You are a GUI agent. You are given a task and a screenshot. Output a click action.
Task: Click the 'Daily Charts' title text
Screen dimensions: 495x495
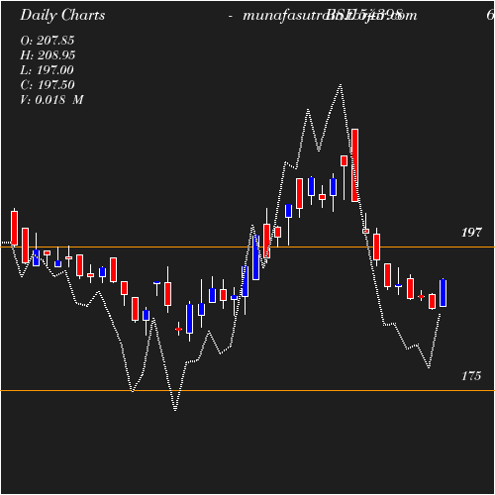[62, 16]
